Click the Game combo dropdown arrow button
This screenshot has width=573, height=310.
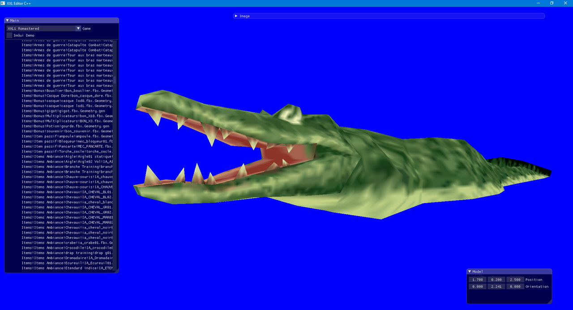(x=78, y=28)
